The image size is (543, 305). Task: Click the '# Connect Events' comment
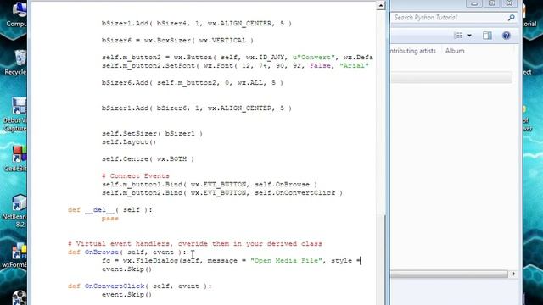coord(136,175)
